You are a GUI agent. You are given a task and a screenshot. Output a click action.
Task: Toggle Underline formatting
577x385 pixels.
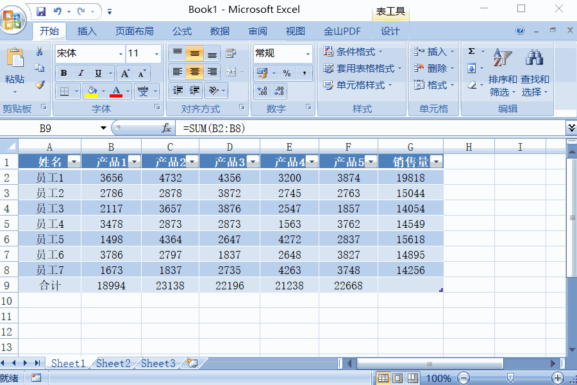(98, 73)
